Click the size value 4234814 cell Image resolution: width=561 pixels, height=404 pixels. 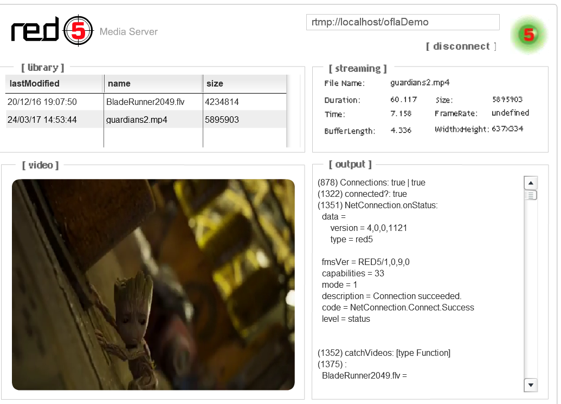[222, 102]
